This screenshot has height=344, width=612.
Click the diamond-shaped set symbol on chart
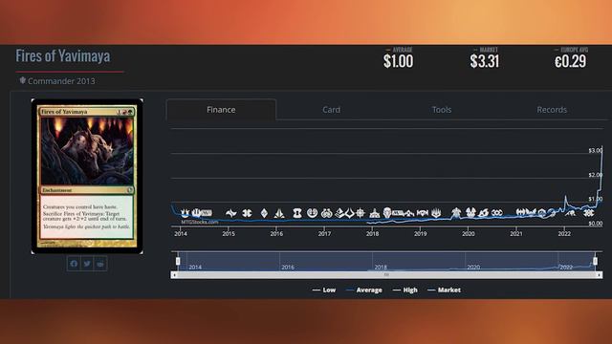click(264, 213)
